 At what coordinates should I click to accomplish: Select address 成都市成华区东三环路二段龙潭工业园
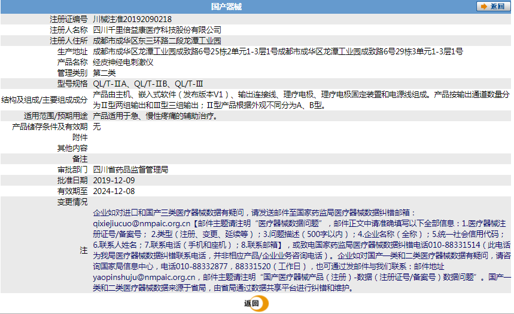tap(157, 41)
